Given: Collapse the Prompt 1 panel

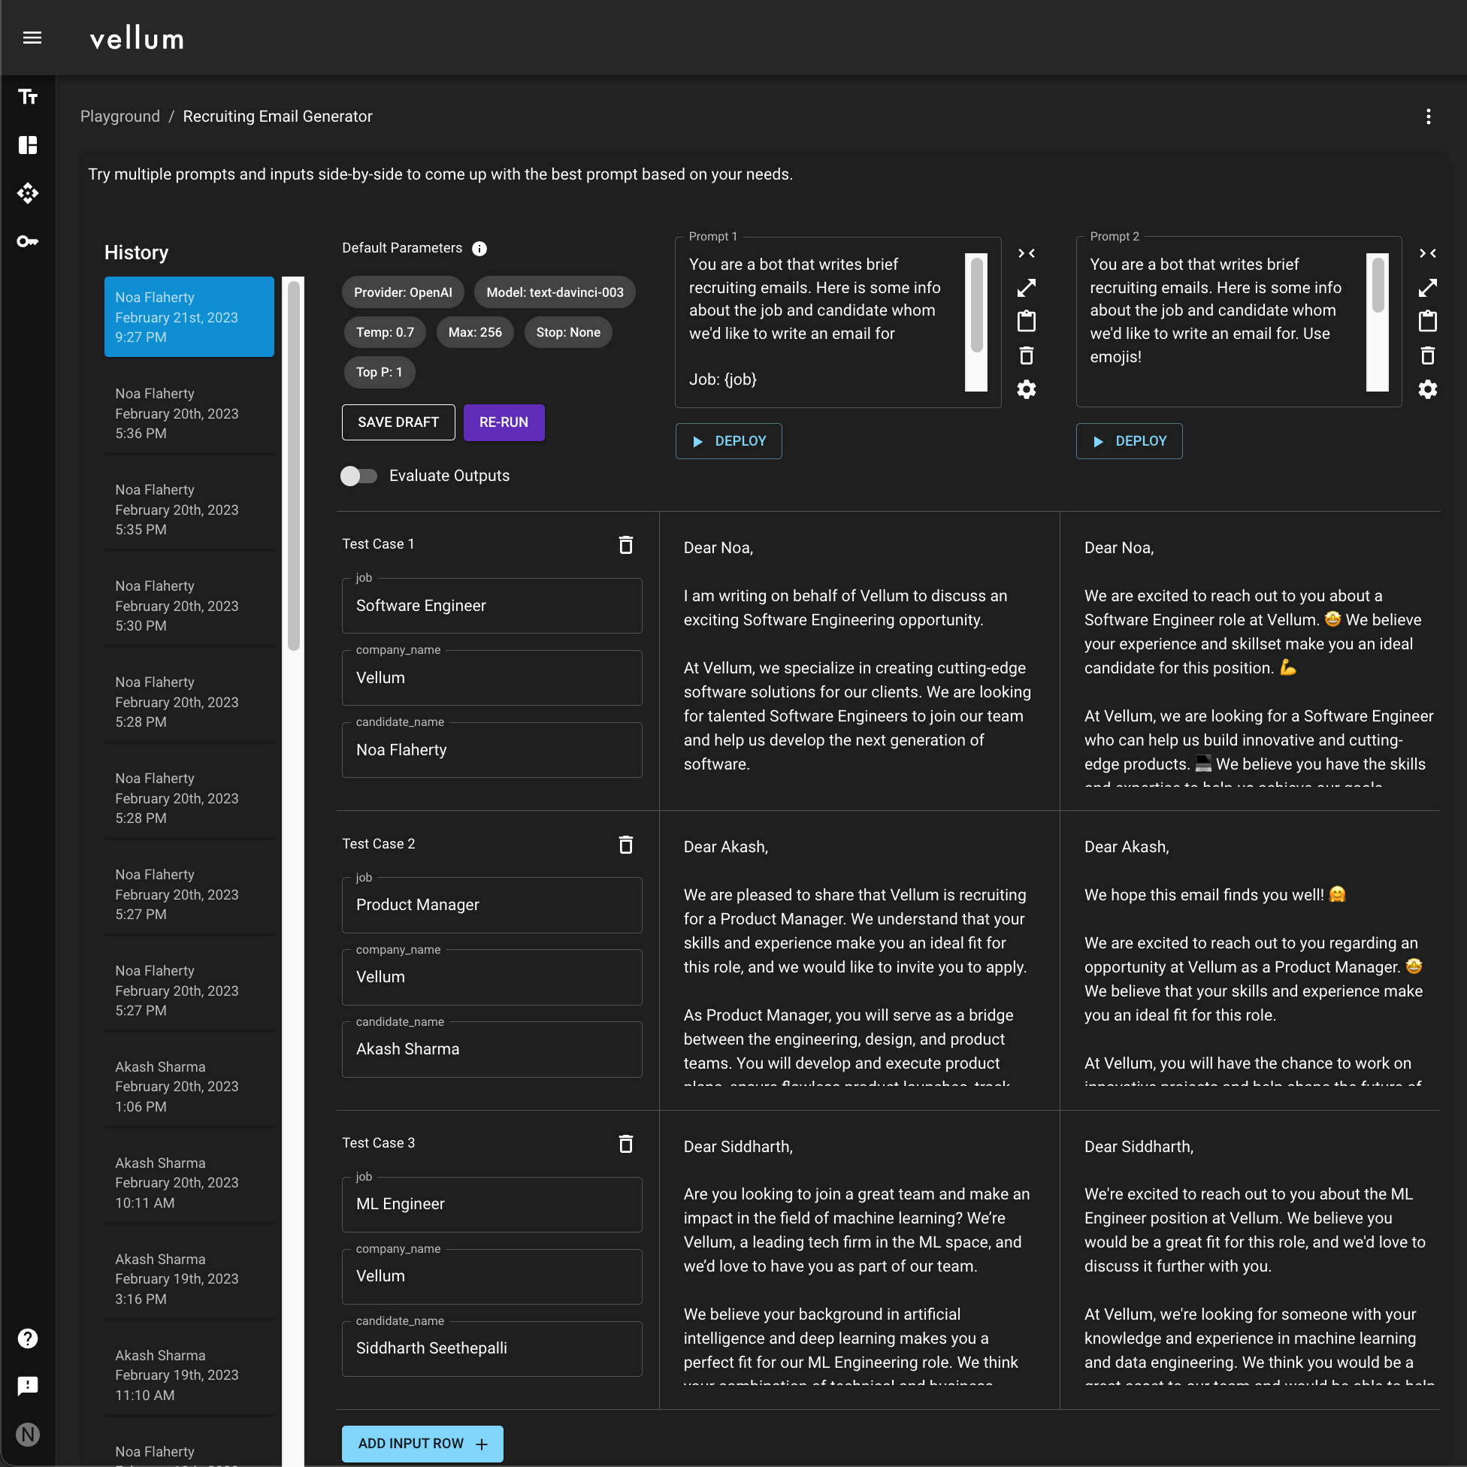Looking at the screenshot, I should pyautogui.click(x=1027, y=253).
